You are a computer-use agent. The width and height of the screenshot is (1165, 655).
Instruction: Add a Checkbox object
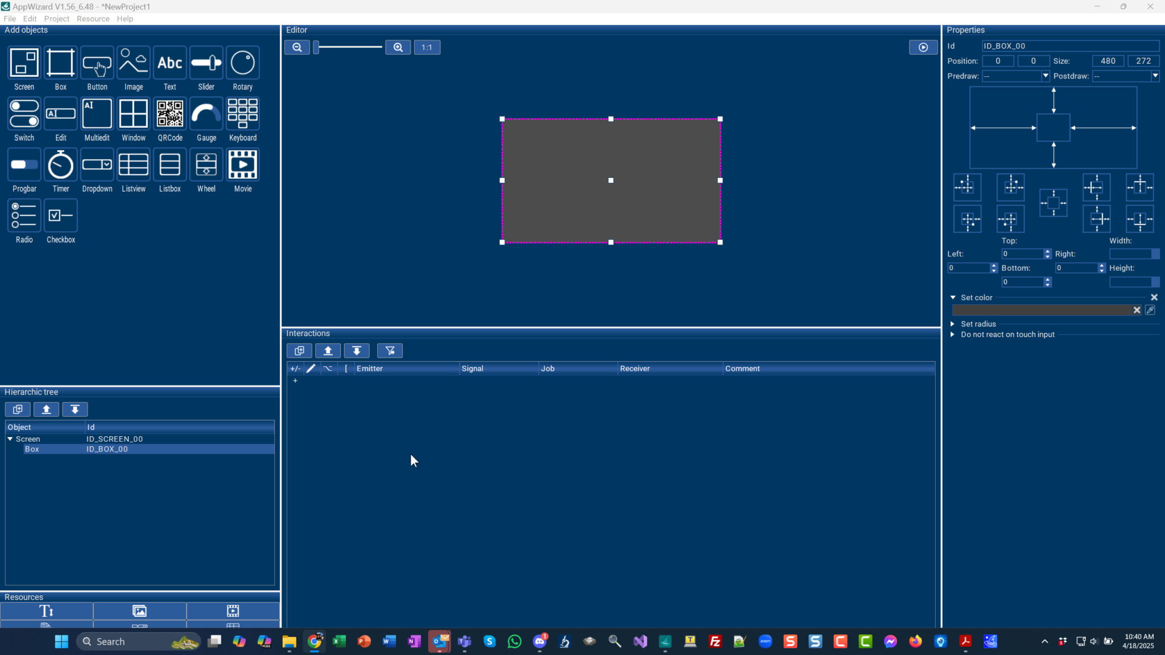(60, 215)
